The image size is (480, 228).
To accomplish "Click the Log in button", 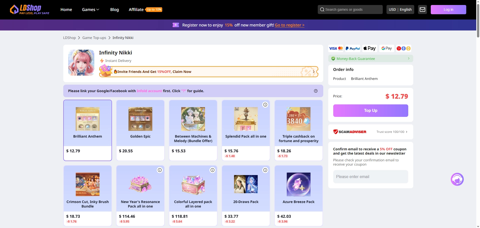I will point(448,9).
